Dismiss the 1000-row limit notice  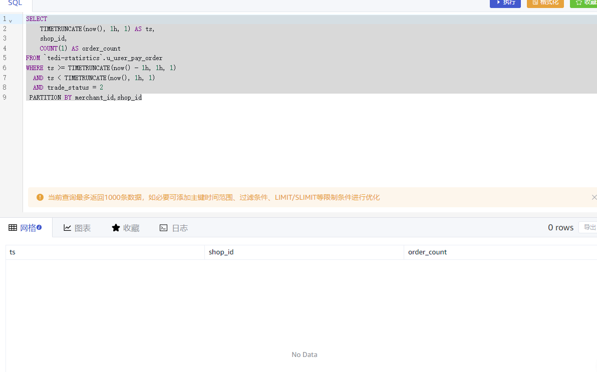(x=594, y=197)
